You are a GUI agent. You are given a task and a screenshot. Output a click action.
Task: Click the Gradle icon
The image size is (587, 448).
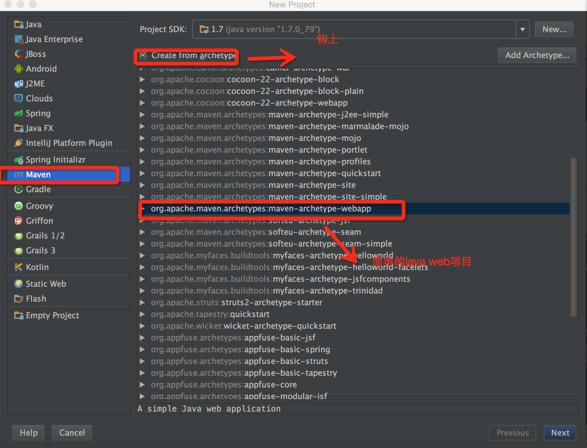(x=19, y=189)
